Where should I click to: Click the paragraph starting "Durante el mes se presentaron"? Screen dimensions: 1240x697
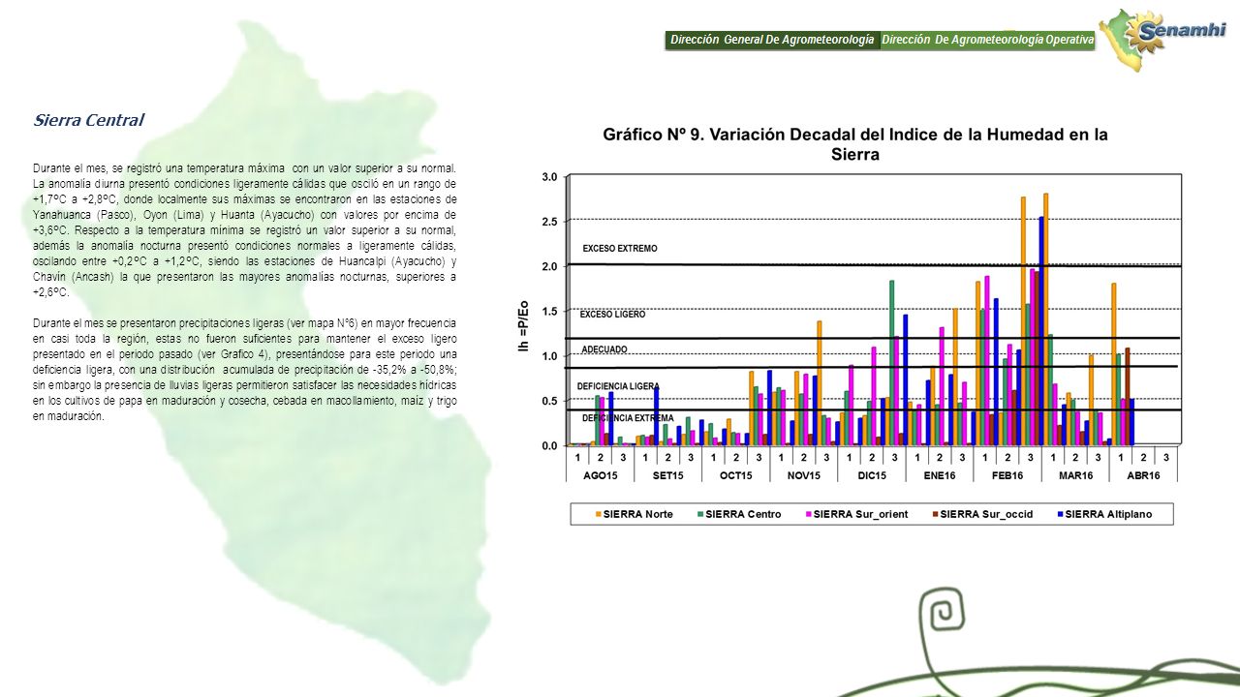click(244, 369)
